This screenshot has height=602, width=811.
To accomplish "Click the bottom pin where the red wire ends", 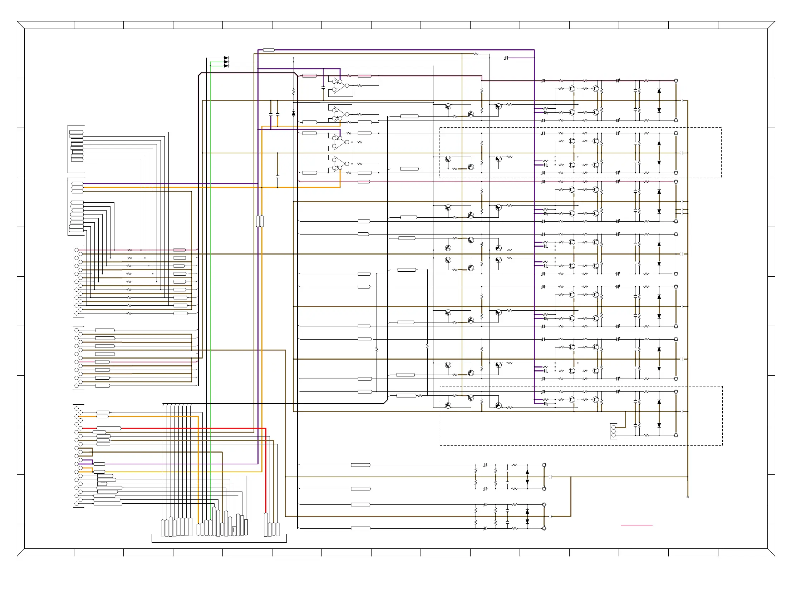I will 266,525.
